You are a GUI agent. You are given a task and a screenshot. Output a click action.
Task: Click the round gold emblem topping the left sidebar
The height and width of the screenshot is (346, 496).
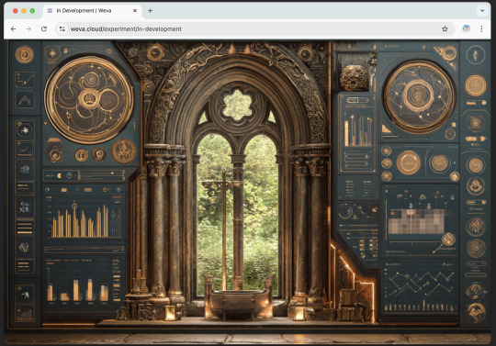coord(25,54)
